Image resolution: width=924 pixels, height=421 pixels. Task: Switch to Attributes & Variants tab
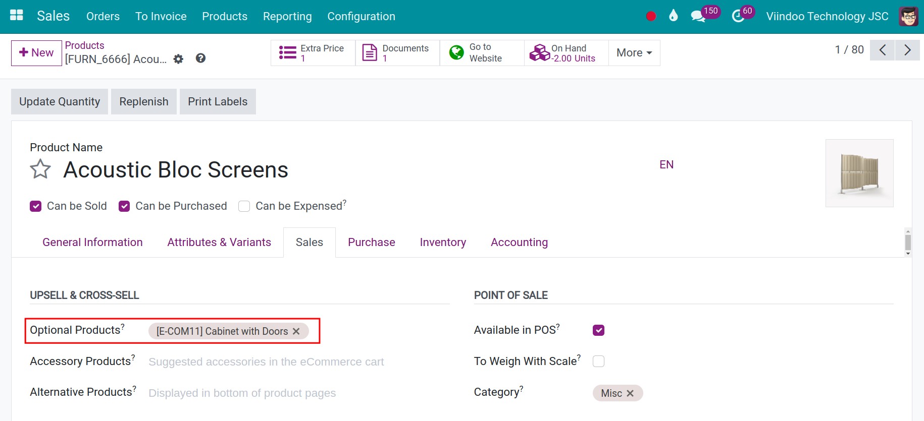[x=219, y=243]
